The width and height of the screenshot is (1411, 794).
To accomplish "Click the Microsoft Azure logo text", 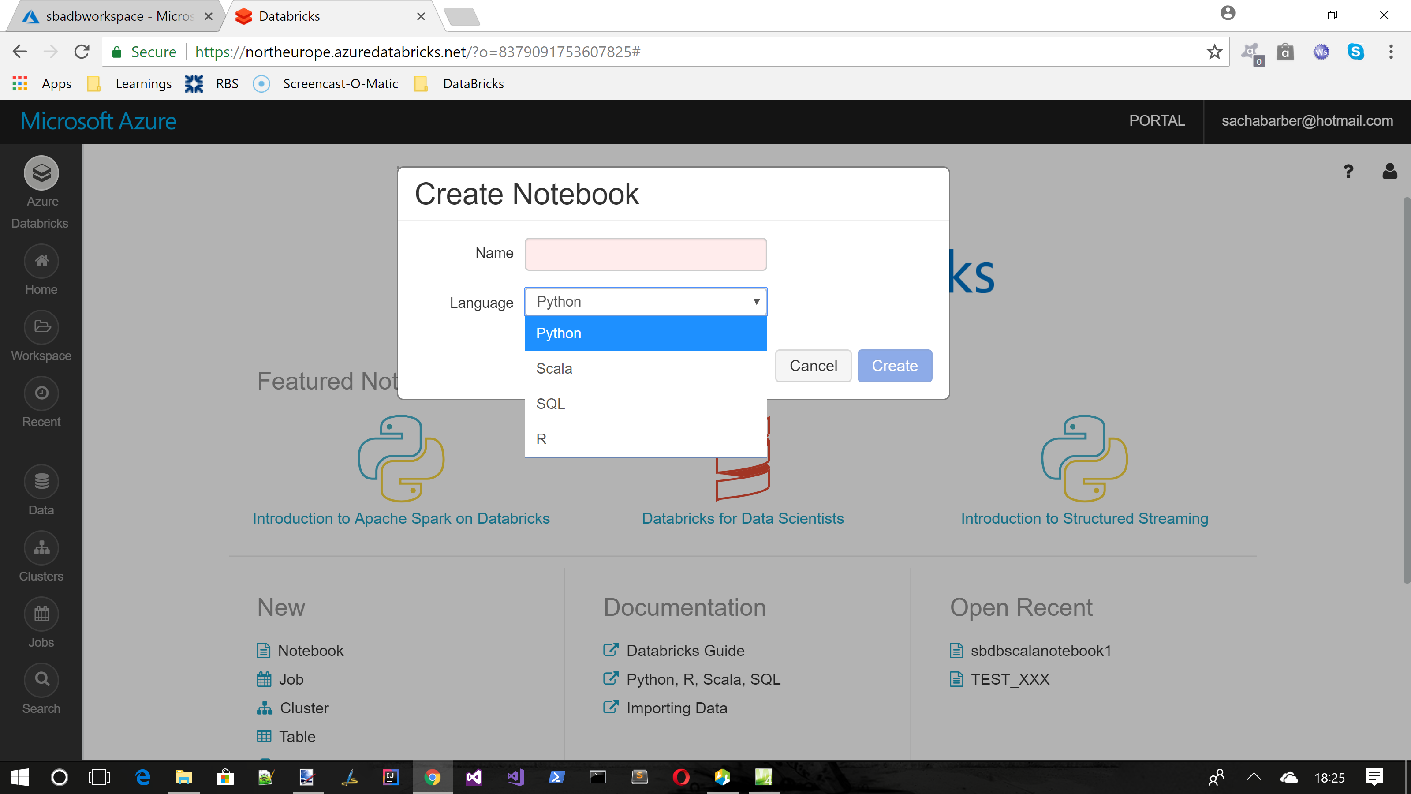I will [x=99, y=121].
